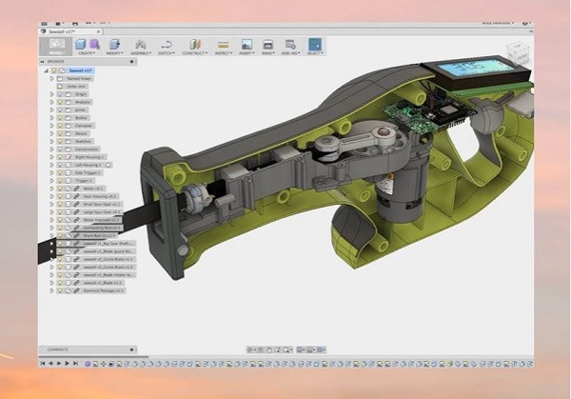571x399 pixels.
Task: Jump to timeline start button
Action: [x=43, y=364]
